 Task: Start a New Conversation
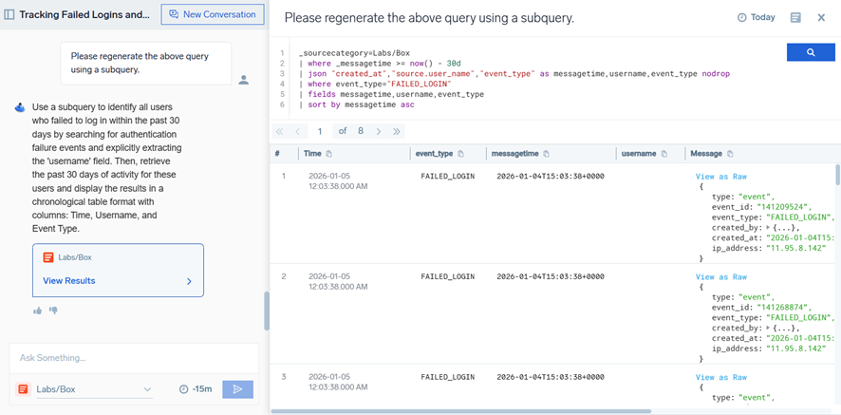(213, 14)
